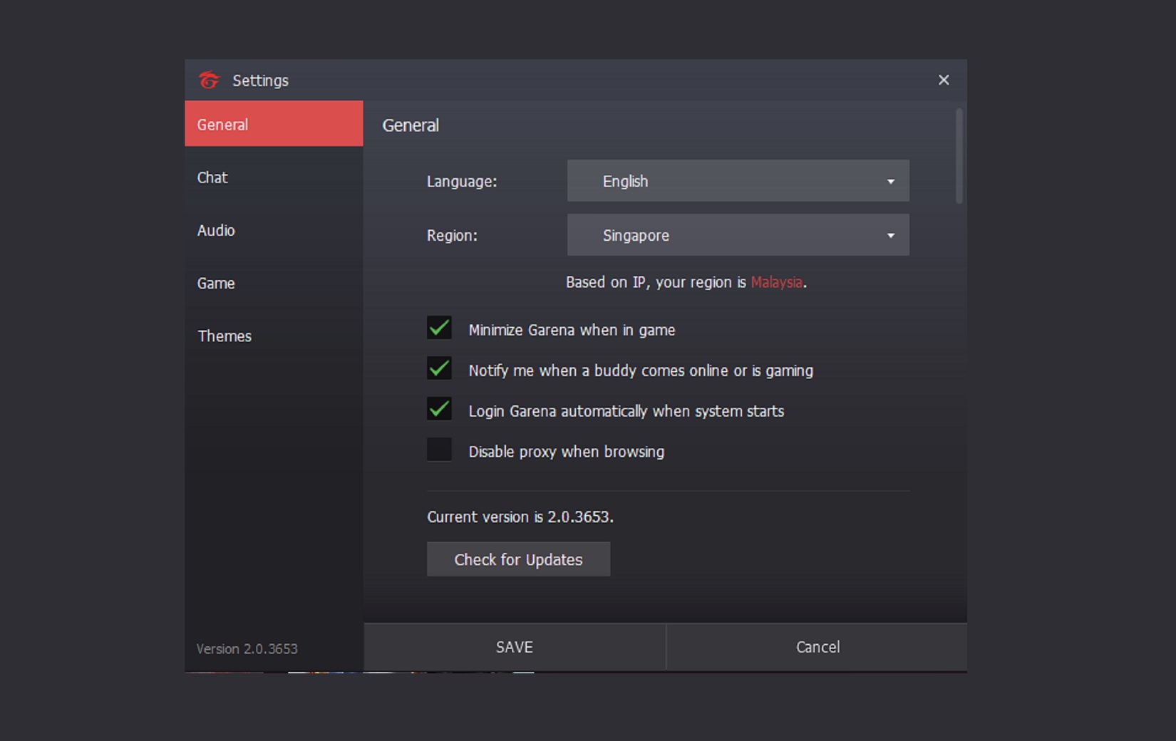Click the Malaysia region link
Viewport: 1176px width, 741px height.
776,282
